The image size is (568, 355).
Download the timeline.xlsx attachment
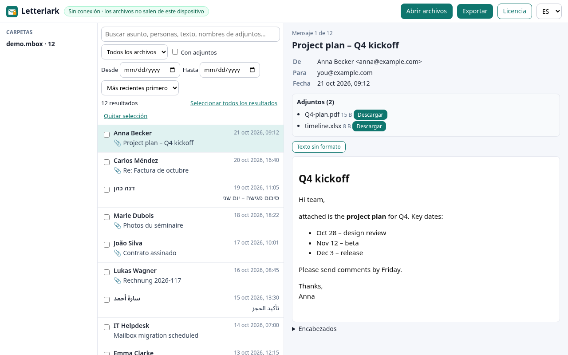pyautogui.click(x=369, y=126)
